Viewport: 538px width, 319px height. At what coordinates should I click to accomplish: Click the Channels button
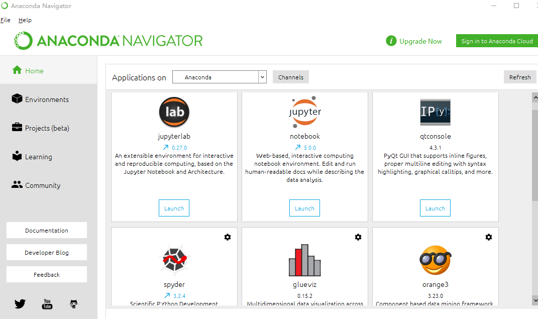click(x=291, y=77)
